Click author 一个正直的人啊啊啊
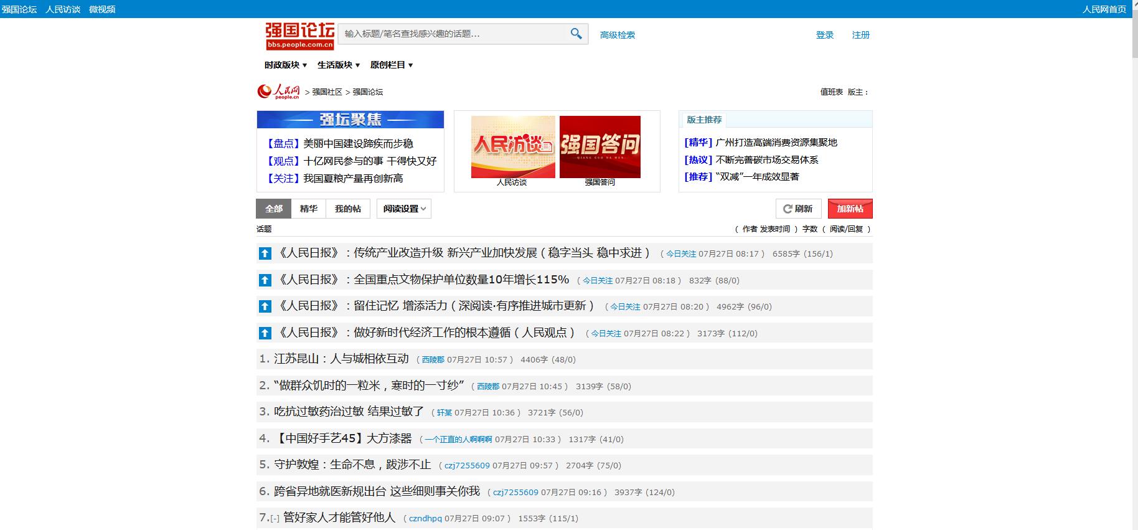 point(459,439)
